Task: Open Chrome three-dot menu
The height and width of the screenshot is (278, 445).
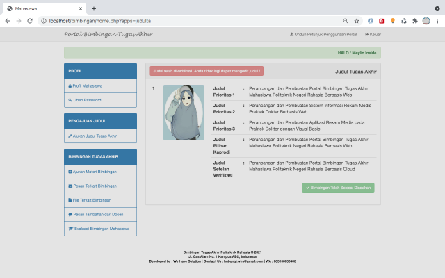Action: (x=436, y=21)
